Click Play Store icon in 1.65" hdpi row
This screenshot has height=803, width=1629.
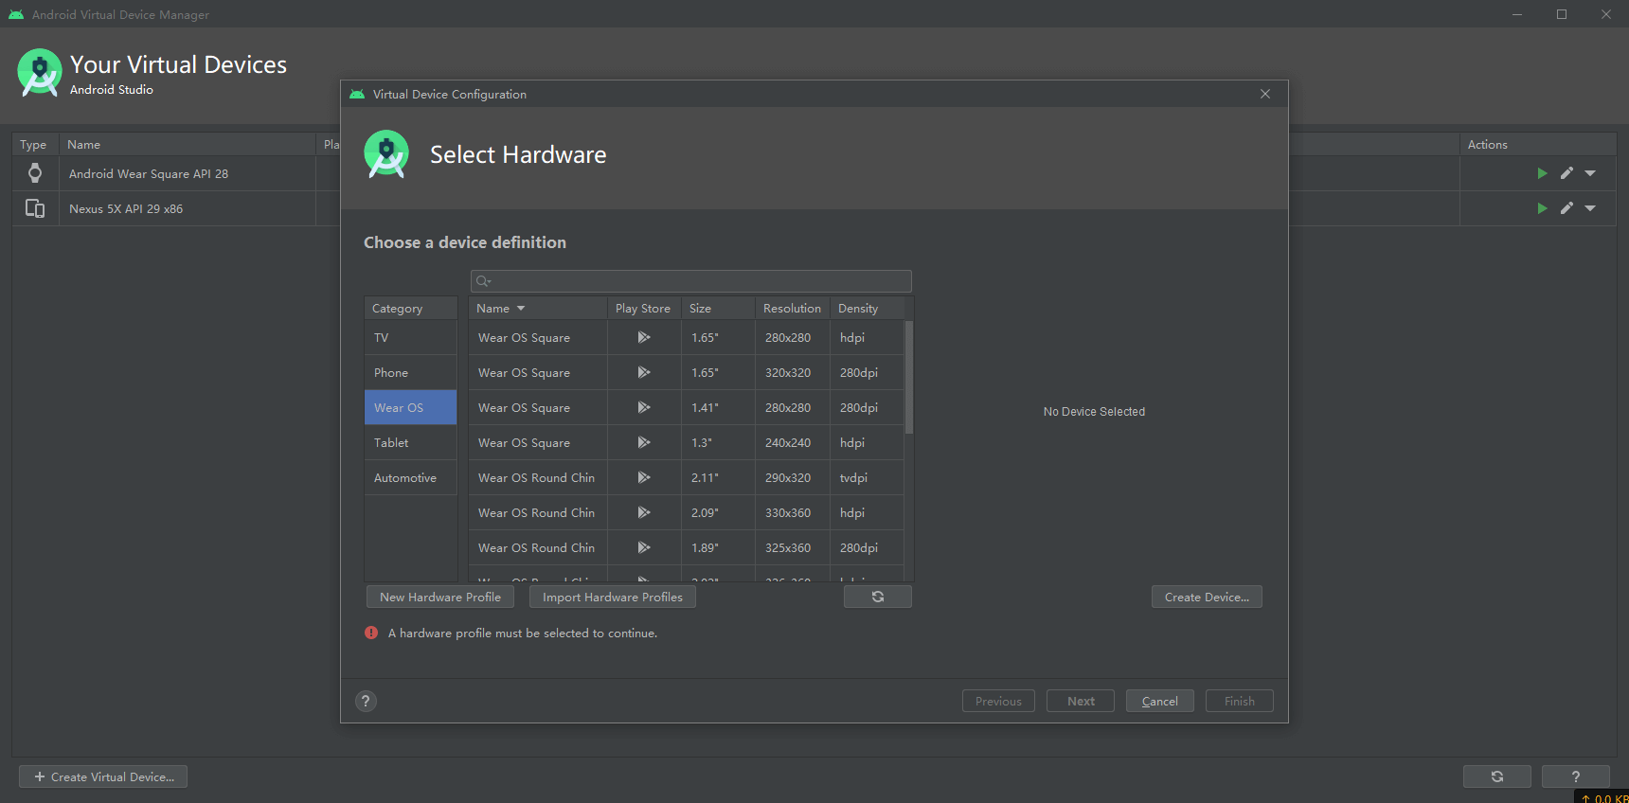coord(644,337)
